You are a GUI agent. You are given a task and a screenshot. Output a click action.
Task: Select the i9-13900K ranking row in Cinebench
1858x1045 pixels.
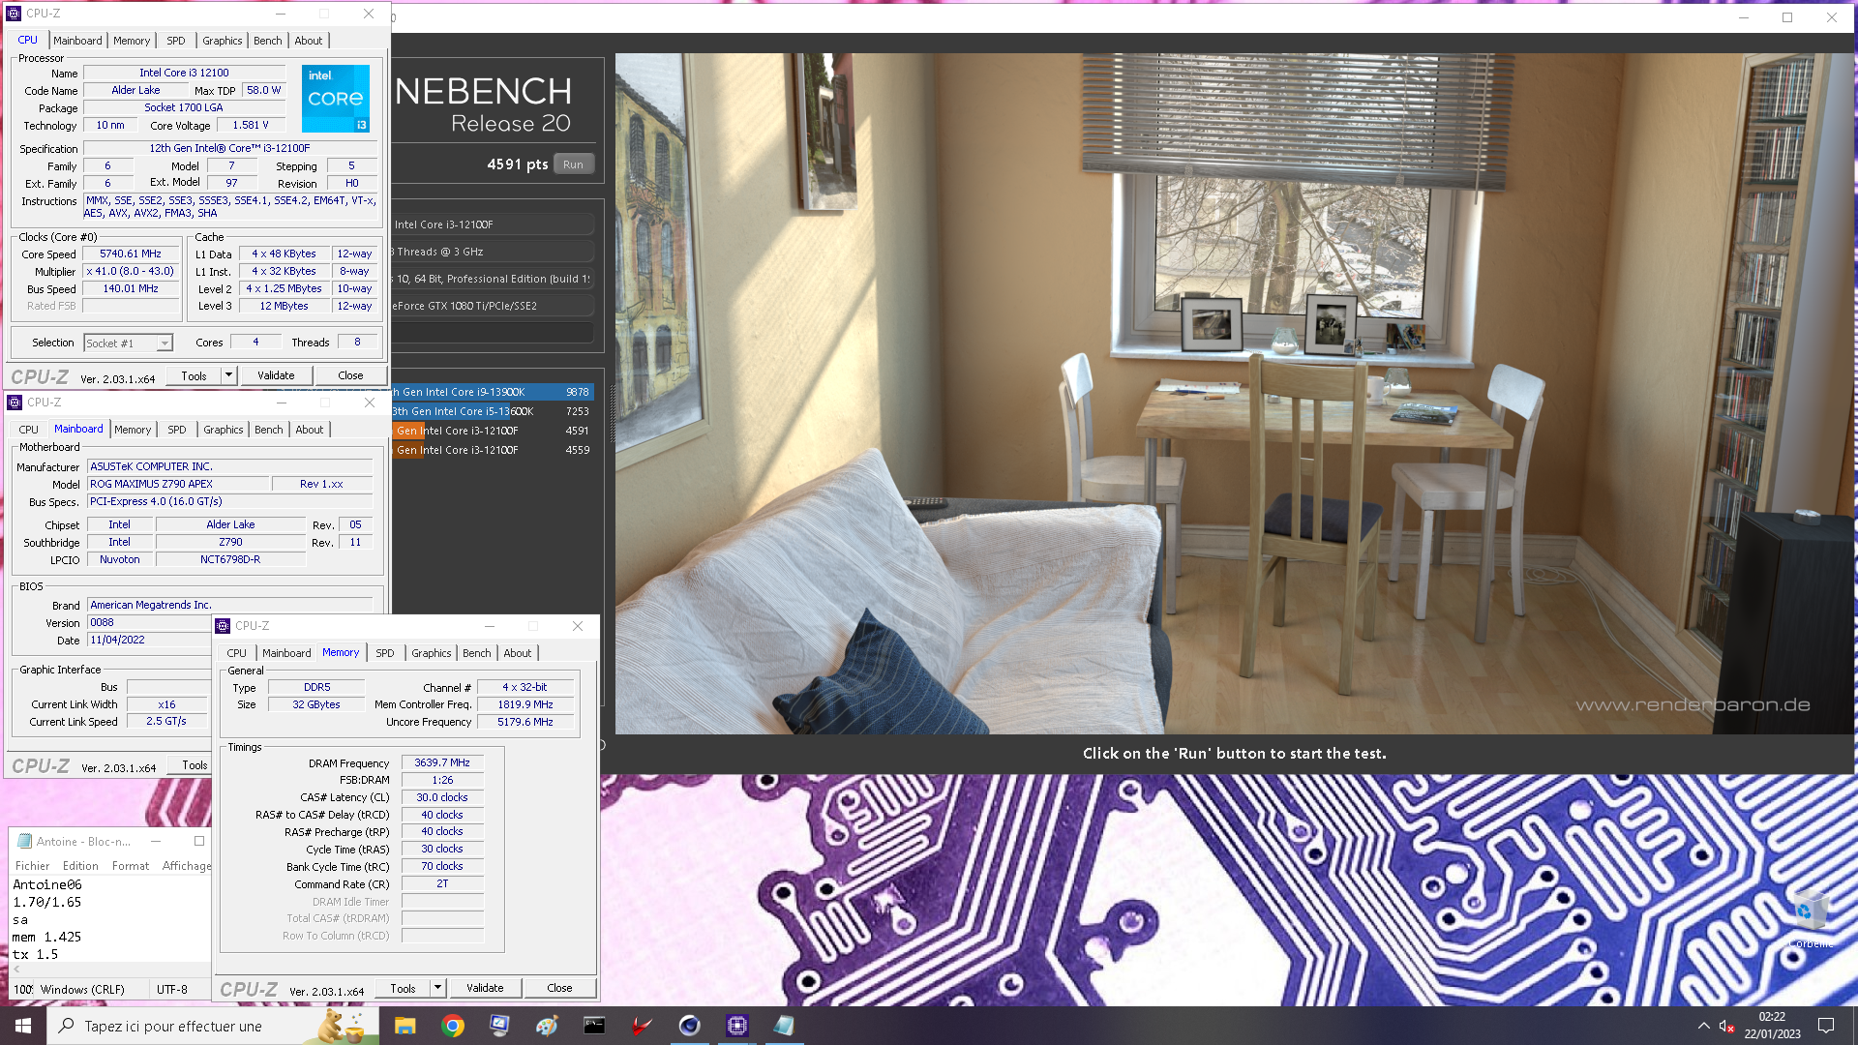point(492,392)
